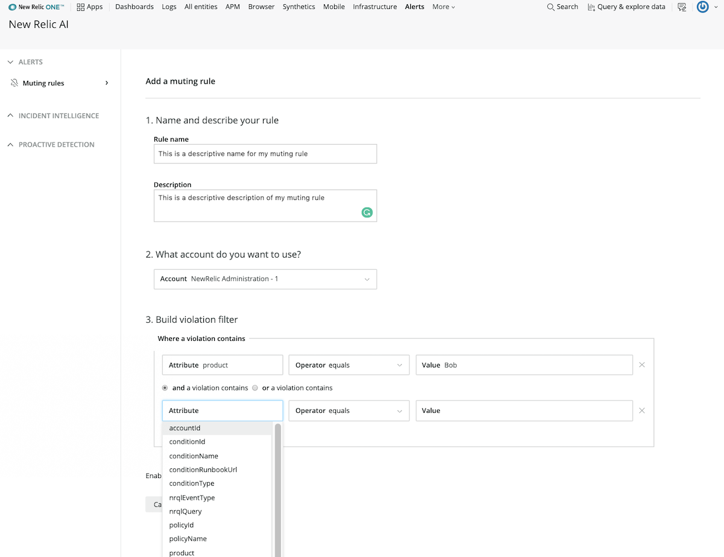Screen dimensions: 724x557
Task: Open the Apps grid launcher
Action: [90, 7]
